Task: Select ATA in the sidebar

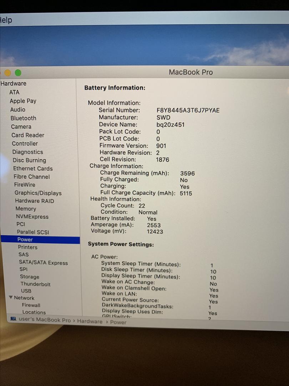Action: tap(14, 92)
